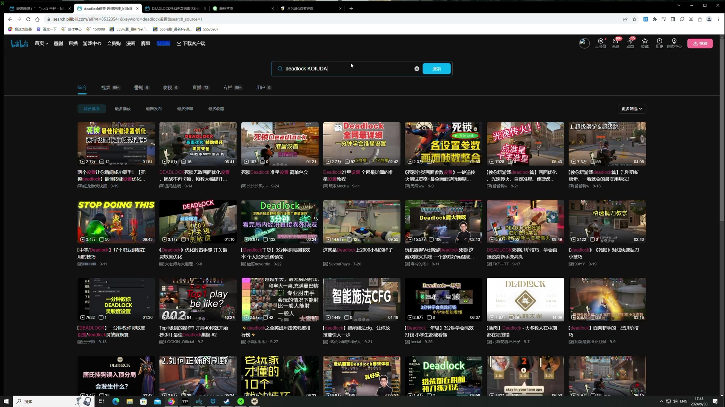Switch to the 直播 72 results tab
Image resolution: width=725 pixels, height=407 pixels.
click(201, 87)
